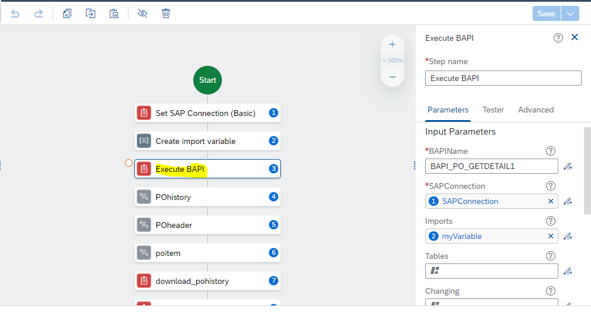Click the redo arrow icon
Image resolution: width=591 pixels, height=313 pixels.
coord(39,14)
